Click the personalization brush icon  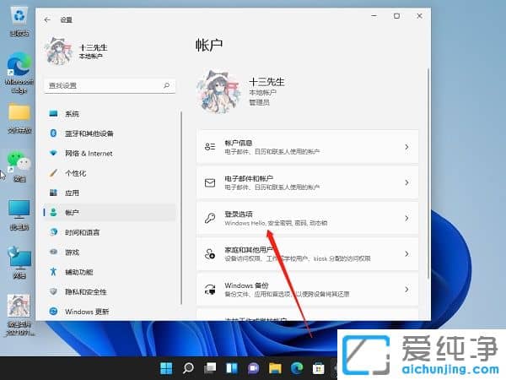click(x=54, y=173)
